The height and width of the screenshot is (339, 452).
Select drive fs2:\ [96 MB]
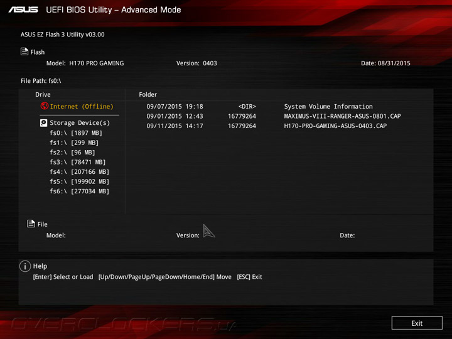(x=72, y=153)
